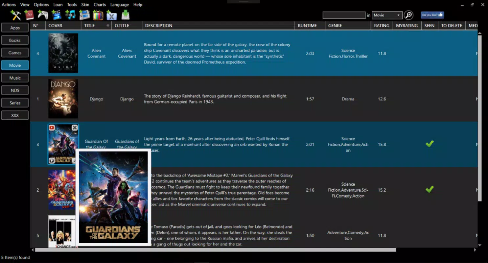Viewport: 488px width, 263px height.
Task: Sort by the N° column header
Action: click(38, 26)
